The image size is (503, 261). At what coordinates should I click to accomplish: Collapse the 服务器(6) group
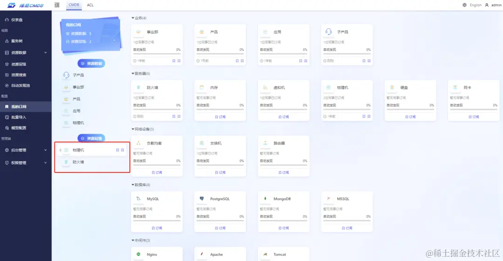133,74
